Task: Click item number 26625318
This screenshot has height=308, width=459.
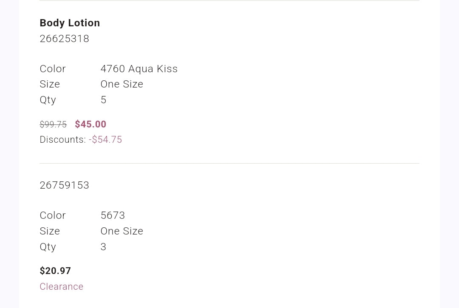Action: point(64,39)
